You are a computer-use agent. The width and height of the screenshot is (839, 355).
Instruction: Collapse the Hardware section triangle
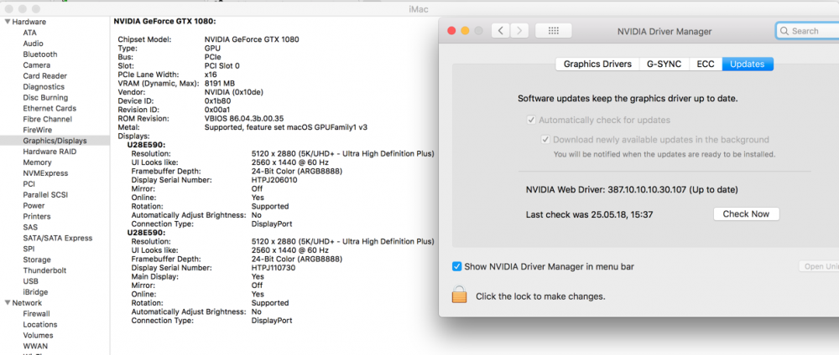(x=8, y=22)
